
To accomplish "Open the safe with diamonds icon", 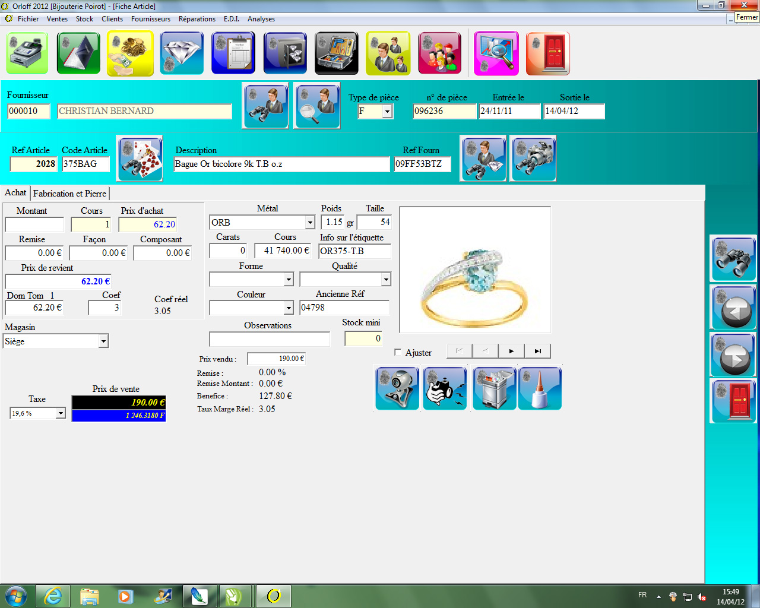I will pyautogui.click(x=285, y=53).
